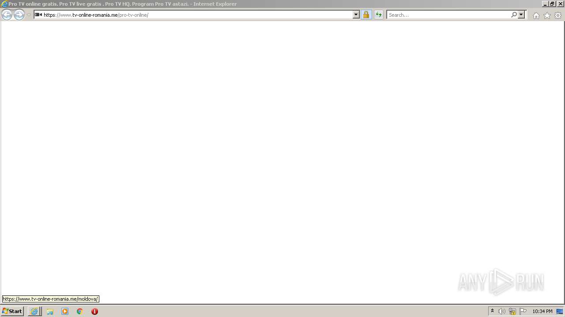Restore down the Internet Explorer window

tap(552, 4)
